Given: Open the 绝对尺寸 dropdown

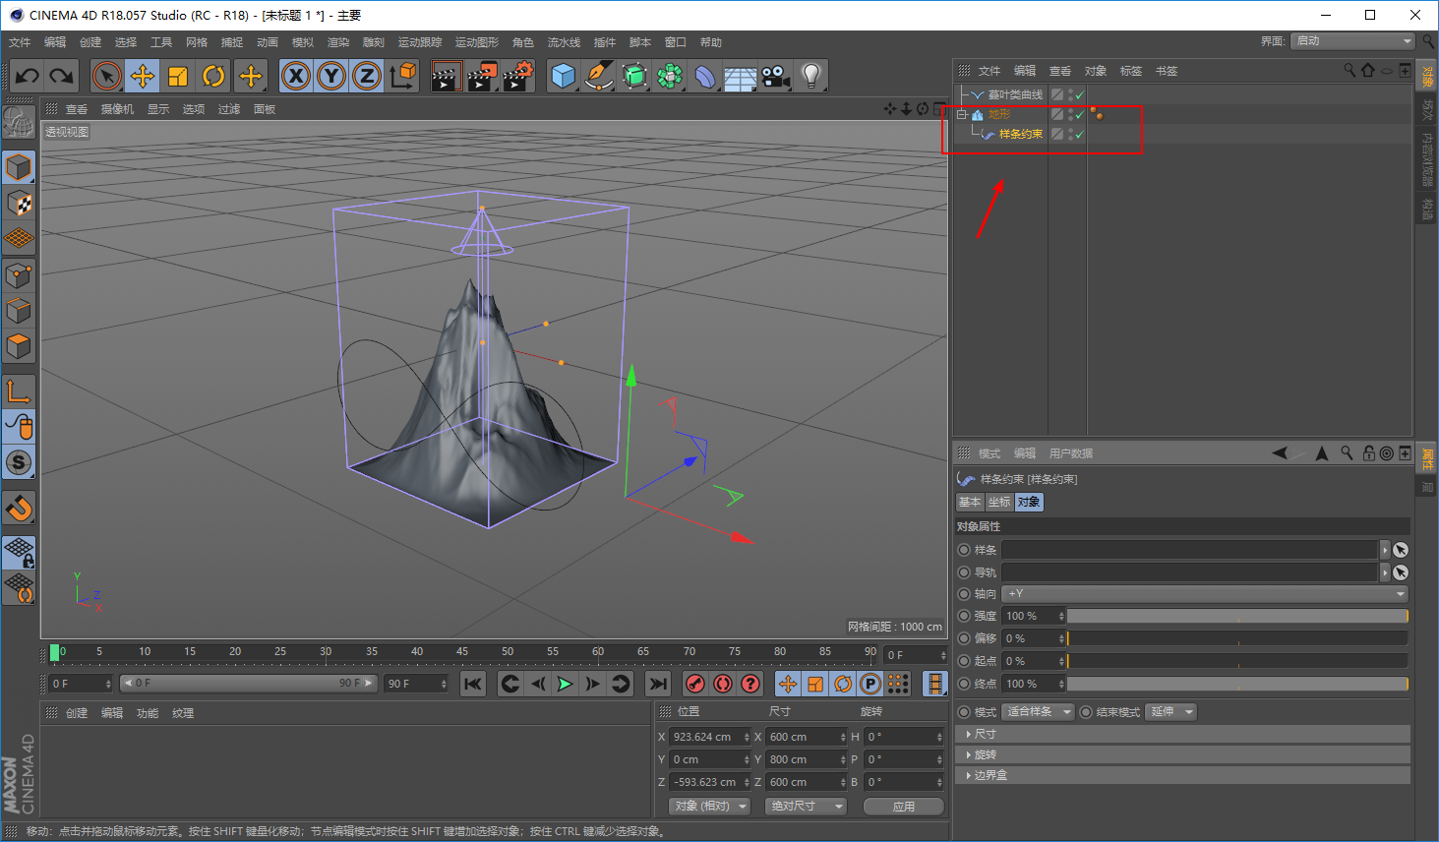Looking at the screenshot, I should 807,806.
